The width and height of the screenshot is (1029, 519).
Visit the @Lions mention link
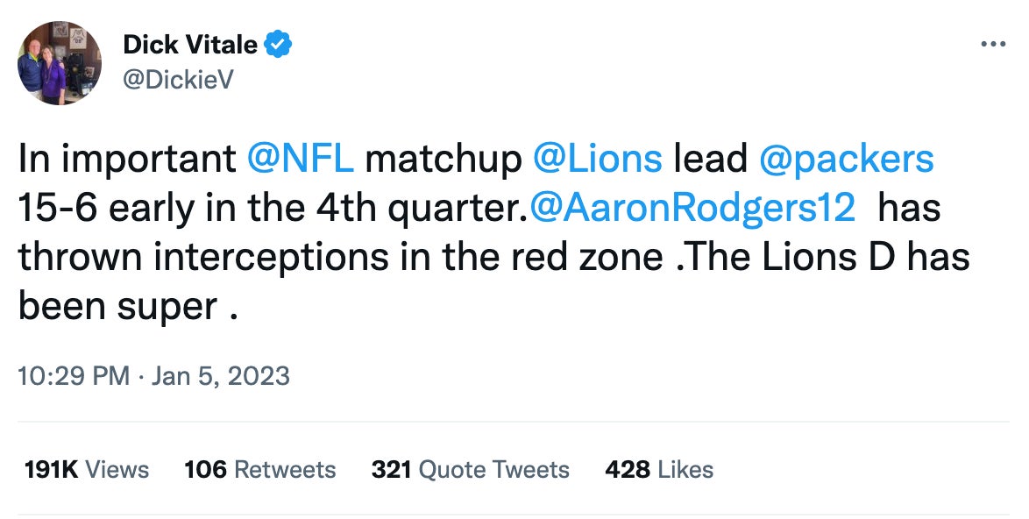coord(597,159)
